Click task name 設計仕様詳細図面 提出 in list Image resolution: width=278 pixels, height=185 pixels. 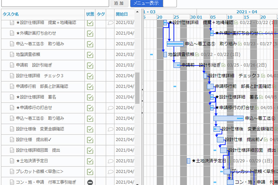(x=38, y=150)
